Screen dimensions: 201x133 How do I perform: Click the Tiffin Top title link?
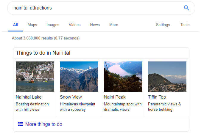tap(157, 97)
